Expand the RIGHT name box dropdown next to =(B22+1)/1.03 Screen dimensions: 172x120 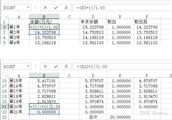click(x=28, y=66)
